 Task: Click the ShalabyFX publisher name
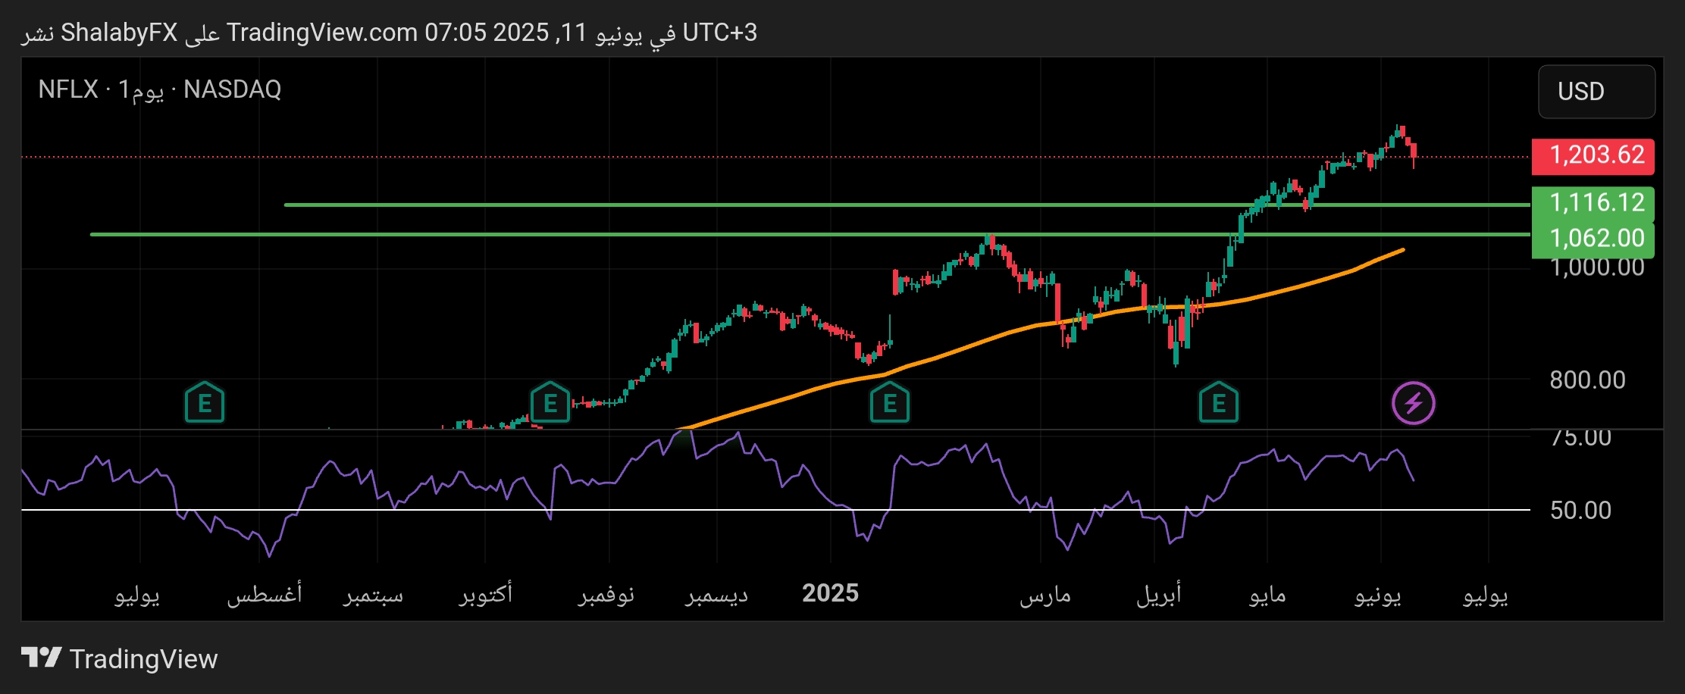[x=119, y=33]
